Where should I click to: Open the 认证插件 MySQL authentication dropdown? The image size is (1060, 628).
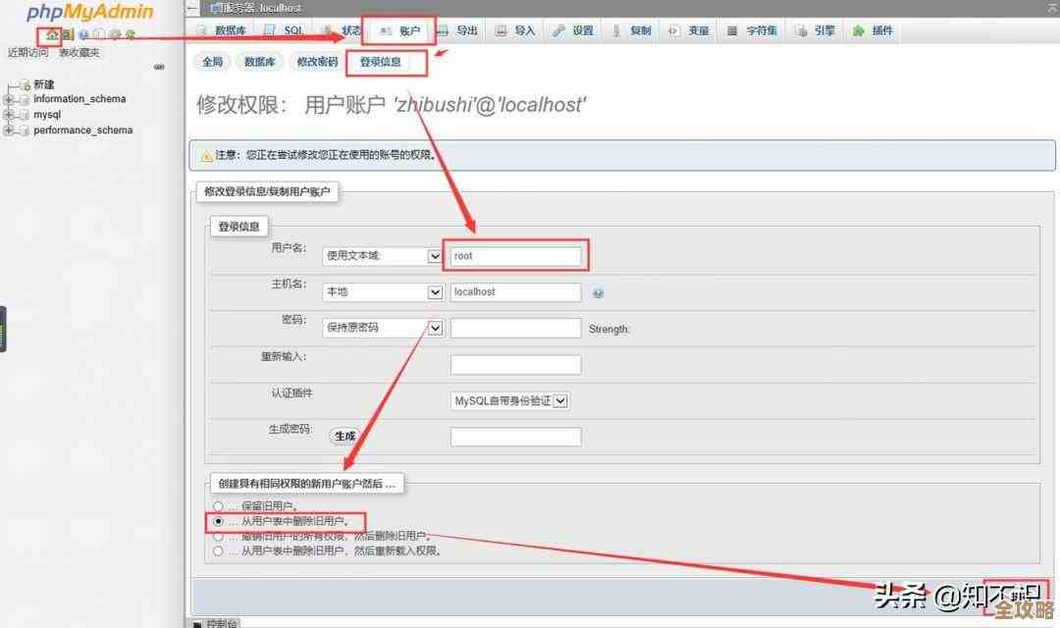(509, 400)
